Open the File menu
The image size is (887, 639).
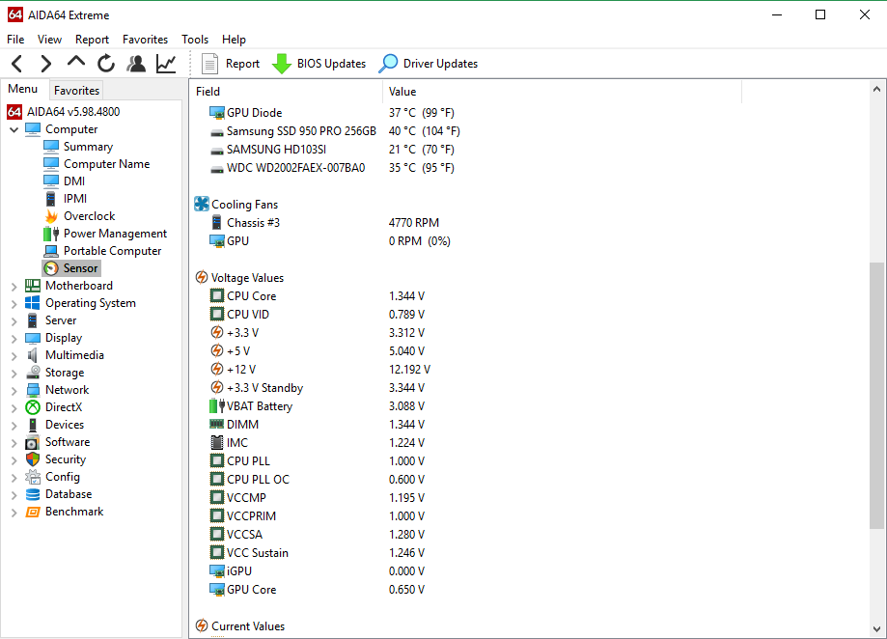click(15, 39)
